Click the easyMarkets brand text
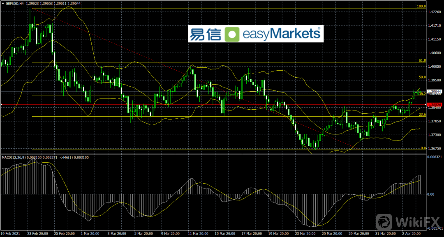 tap(280, 34)
